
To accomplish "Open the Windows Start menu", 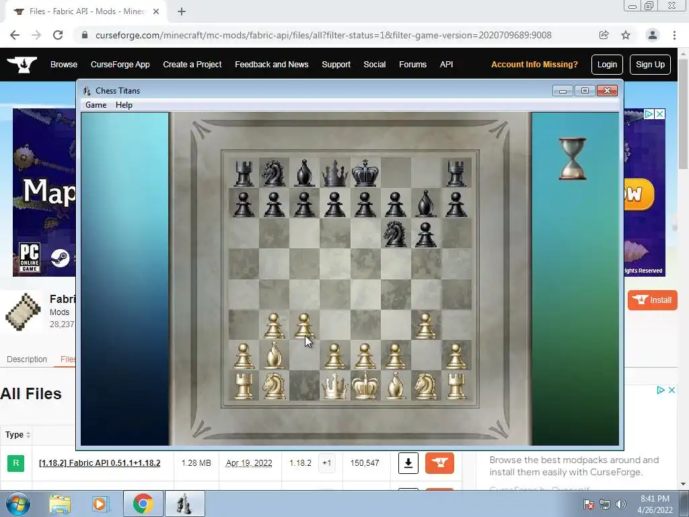I will point(17,504).
